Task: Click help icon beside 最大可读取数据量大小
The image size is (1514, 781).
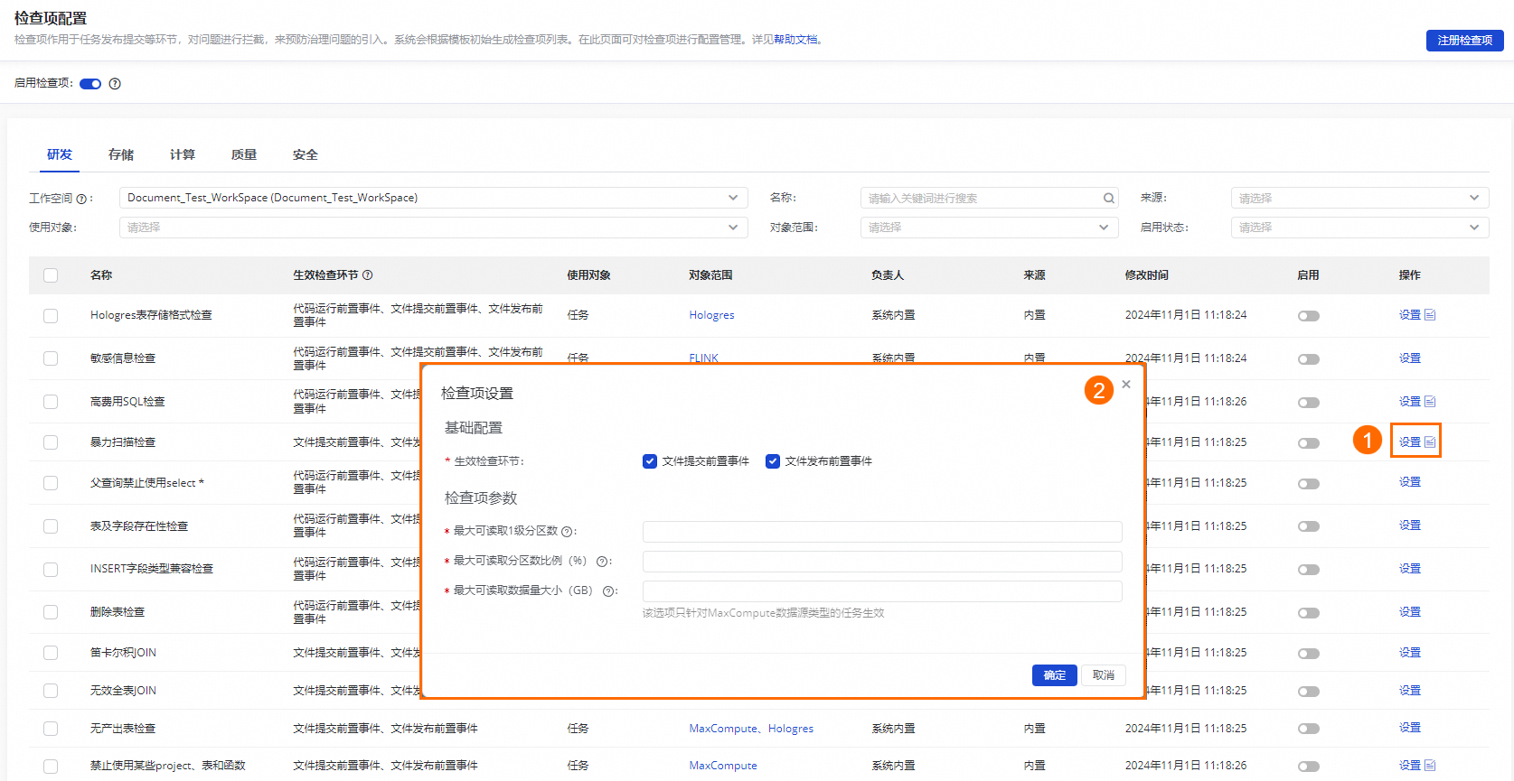Action: coord(608,591)
